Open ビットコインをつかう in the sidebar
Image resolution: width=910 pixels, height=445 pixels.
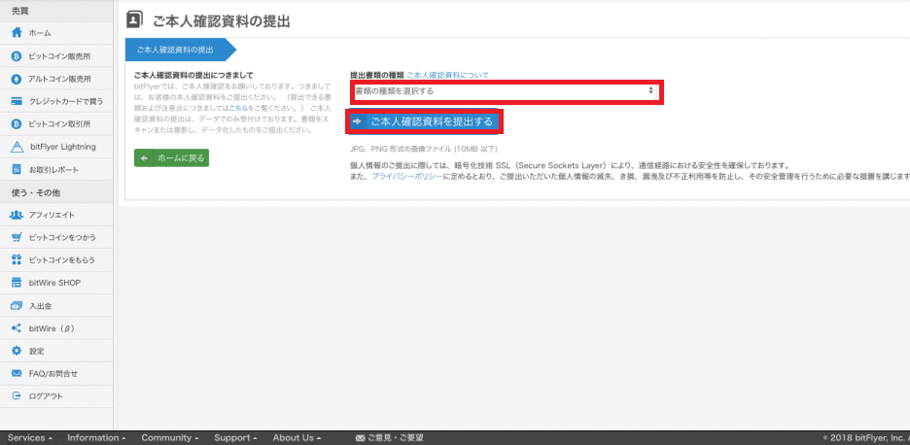click(56, 238)
